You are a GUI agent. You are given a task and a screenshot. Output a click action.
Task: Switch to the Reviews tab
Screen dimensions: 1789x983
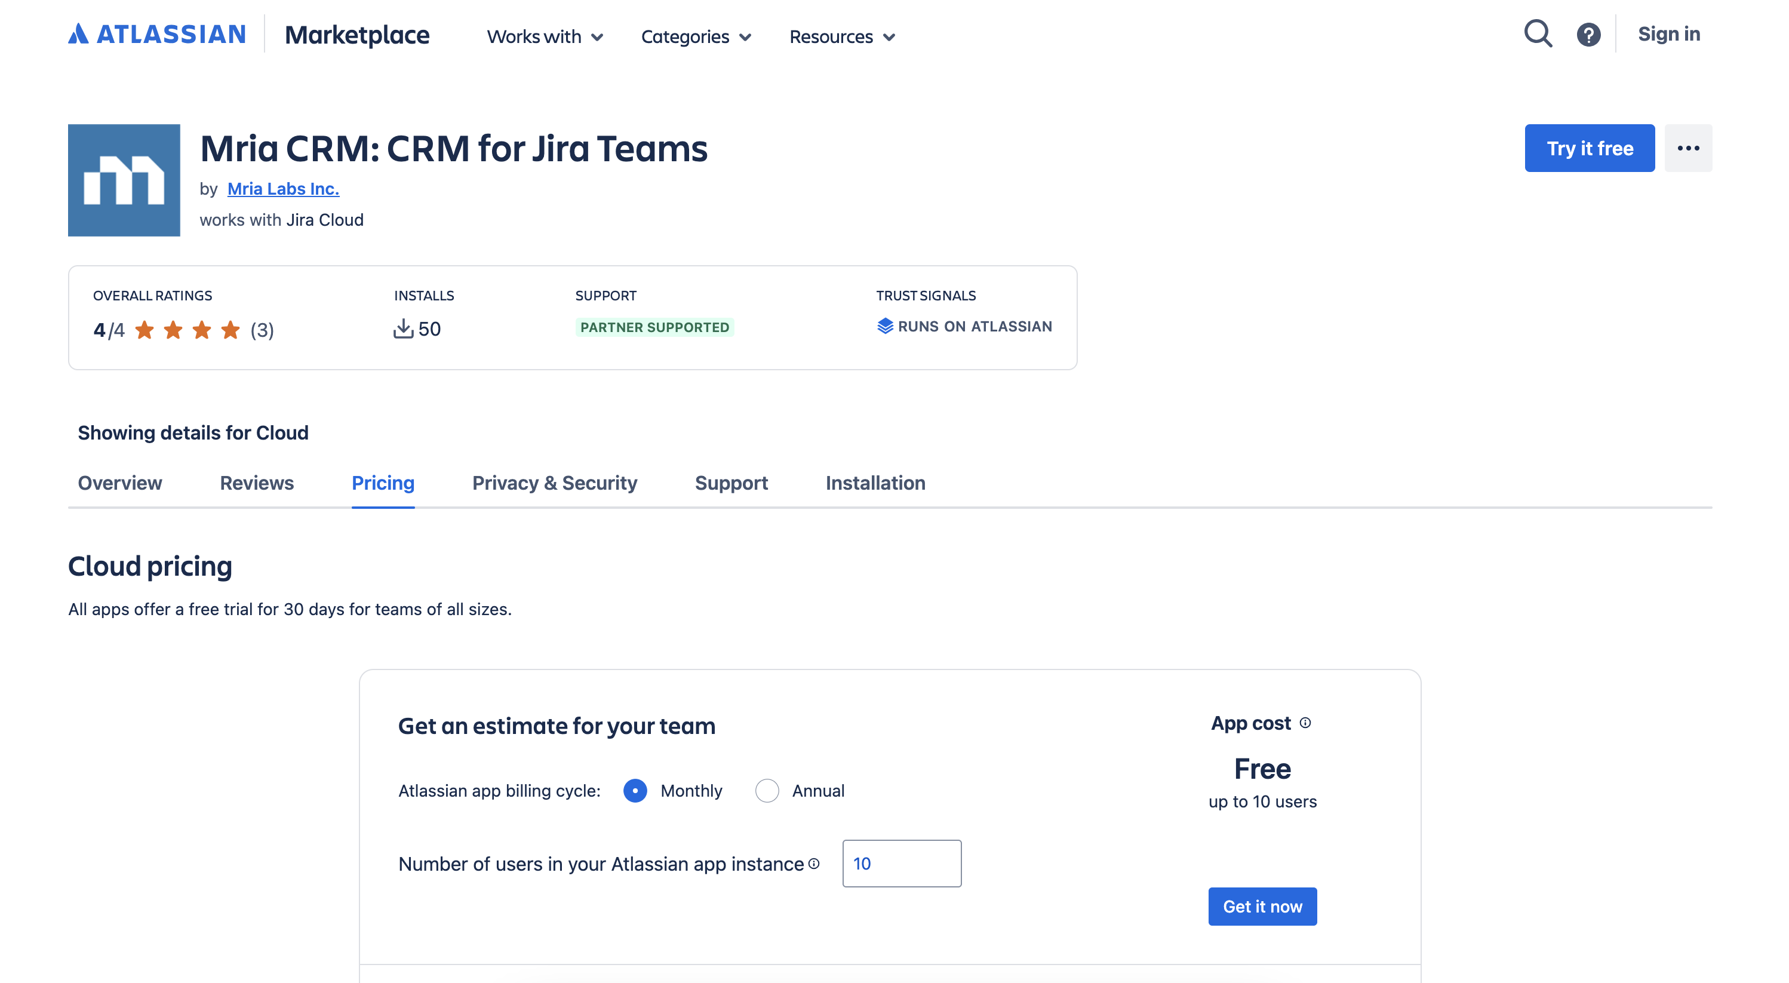pyautogui.click(x=256, y=483)
